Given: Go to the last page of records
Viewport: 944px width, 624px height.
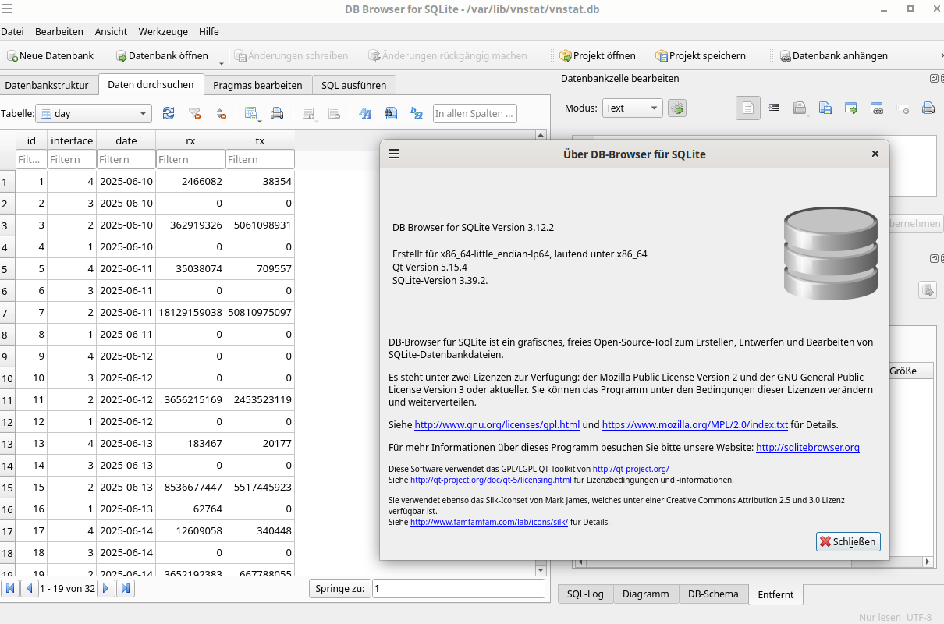Looking at the screenshot, I should click(x=125, y=588).
